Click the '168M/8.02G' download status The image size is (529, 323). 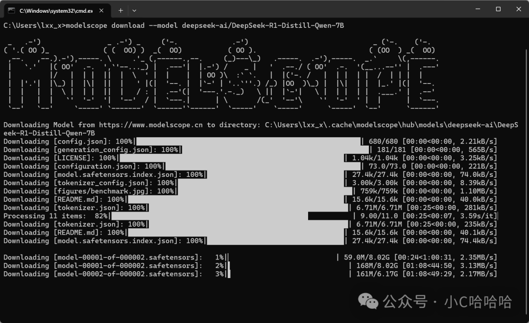click(x=377, y=265)
